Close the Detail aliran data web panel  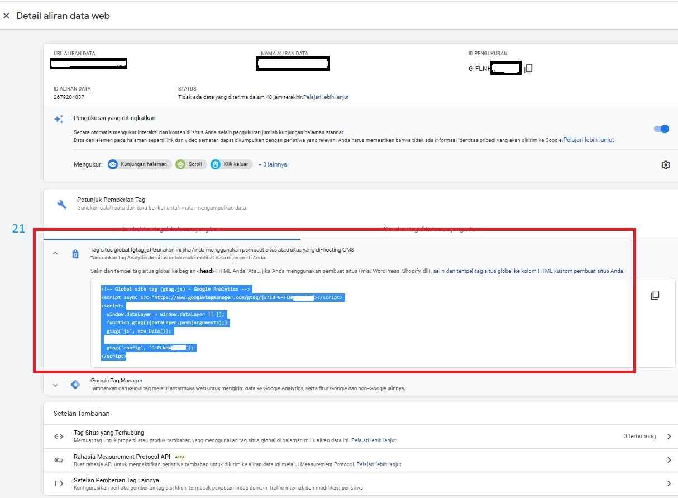(x=6, y=16)
